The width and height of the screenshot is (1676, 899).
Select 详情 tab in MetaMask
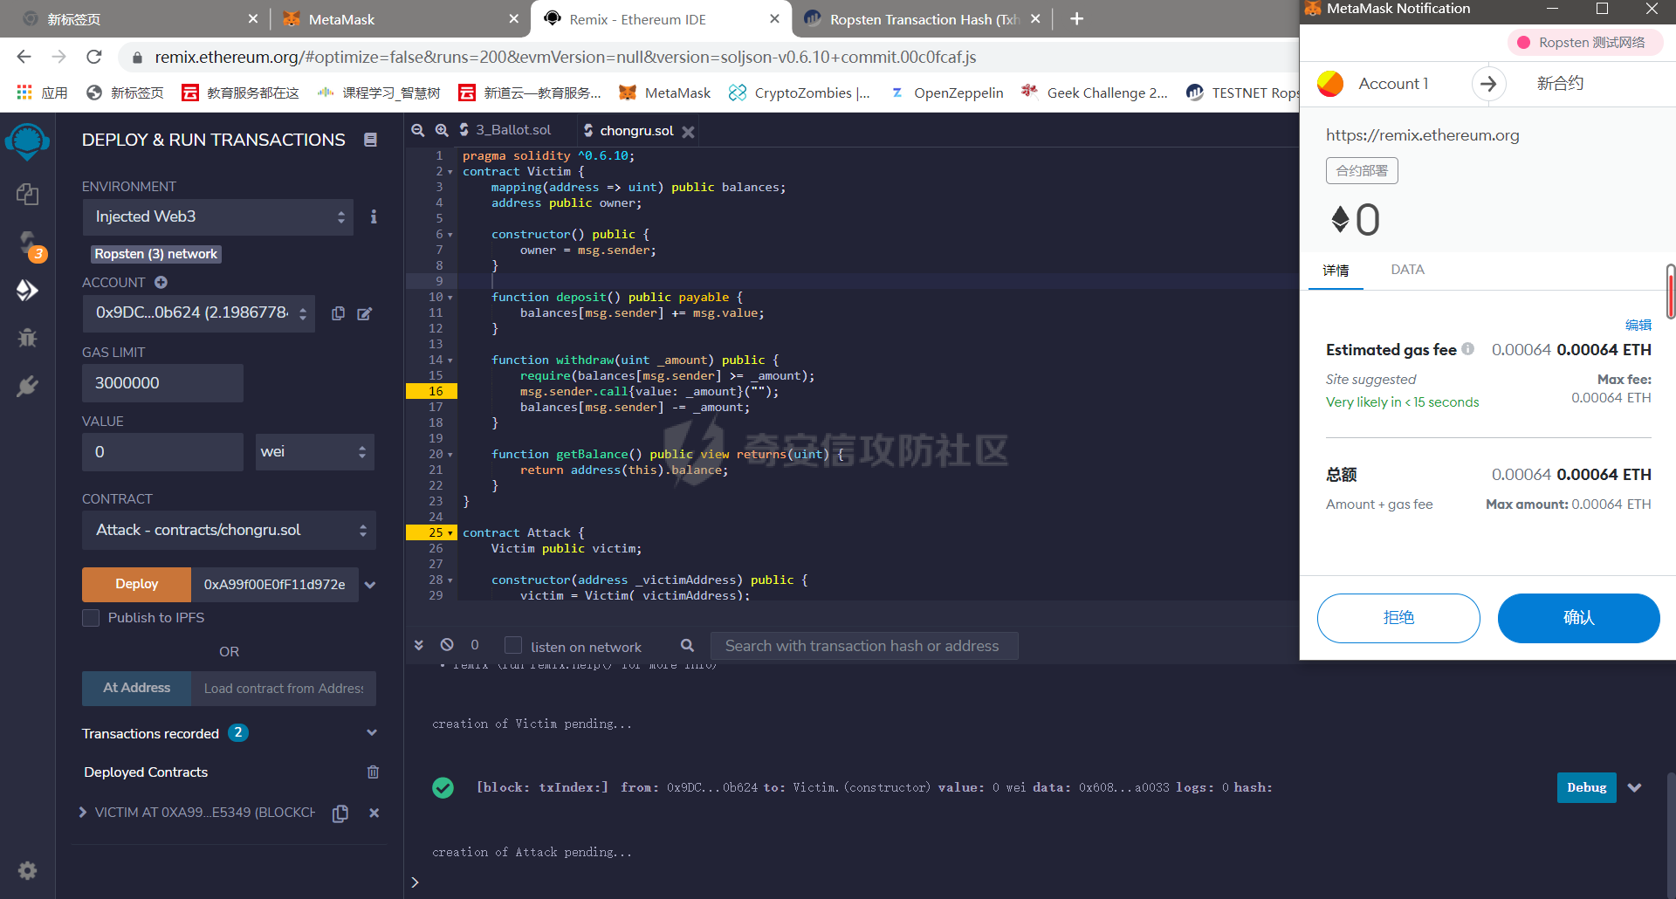pyautogui.click(x=1336, y=271)
